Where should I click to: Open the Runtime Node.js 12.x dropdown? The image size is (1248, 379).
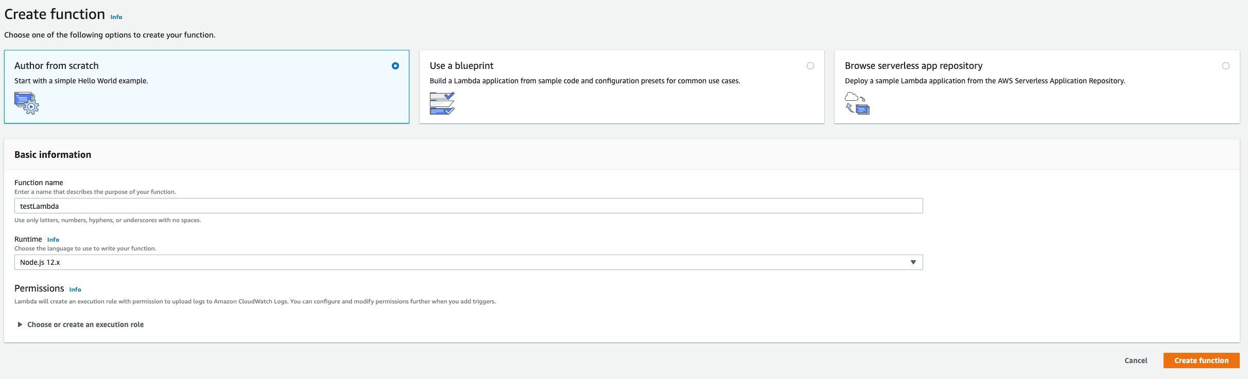[x=469, y=262]
